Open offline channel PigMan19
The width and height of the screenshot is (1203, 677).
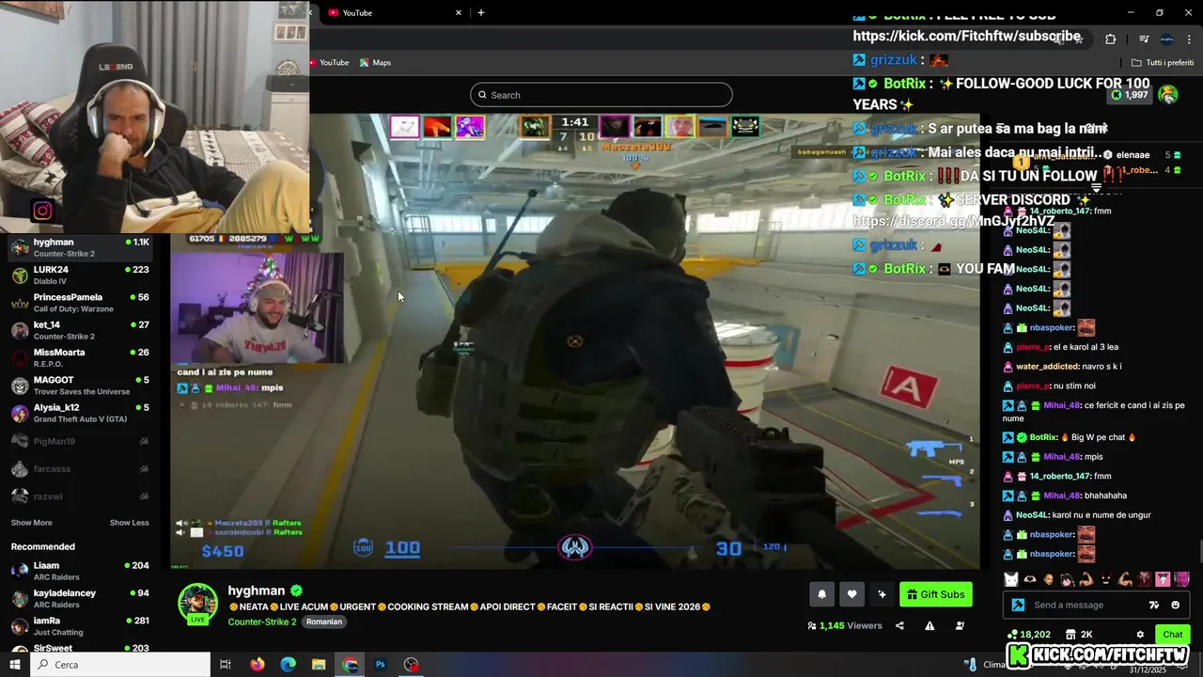coord(80,441)
